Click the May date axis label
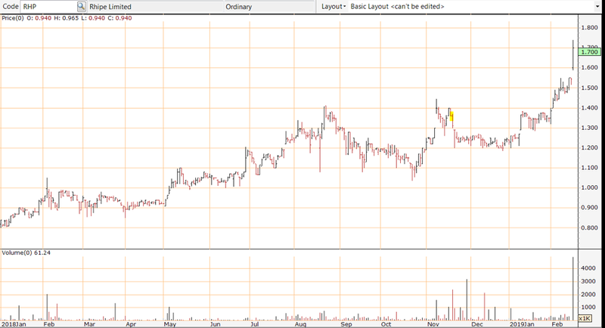This screenshot has width=605, height=328. pos(170,324)
